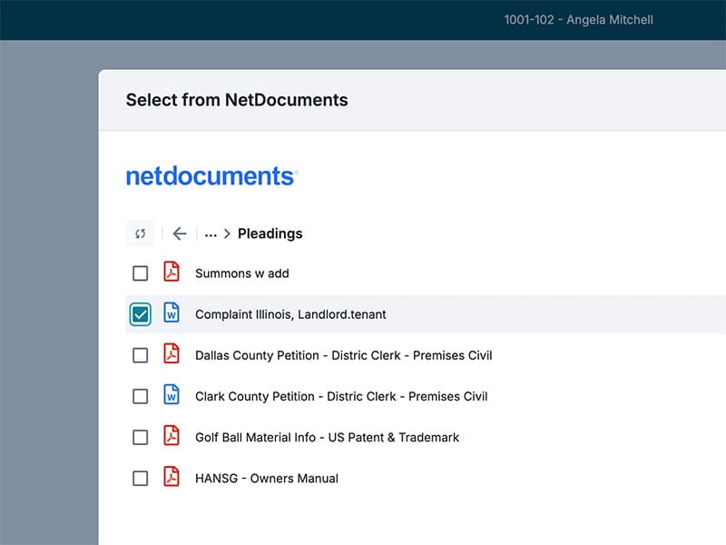Check the Summons w add checkbox
This screenshot has height=545, width=726.
pyautogui.click(x=141, y=273)
